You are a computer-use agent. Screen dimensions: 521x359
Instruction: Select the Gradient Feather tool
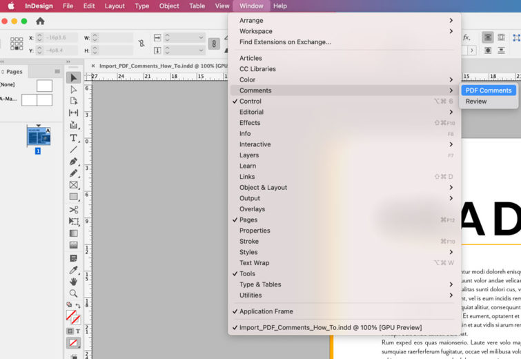click(x=73, y=245)
